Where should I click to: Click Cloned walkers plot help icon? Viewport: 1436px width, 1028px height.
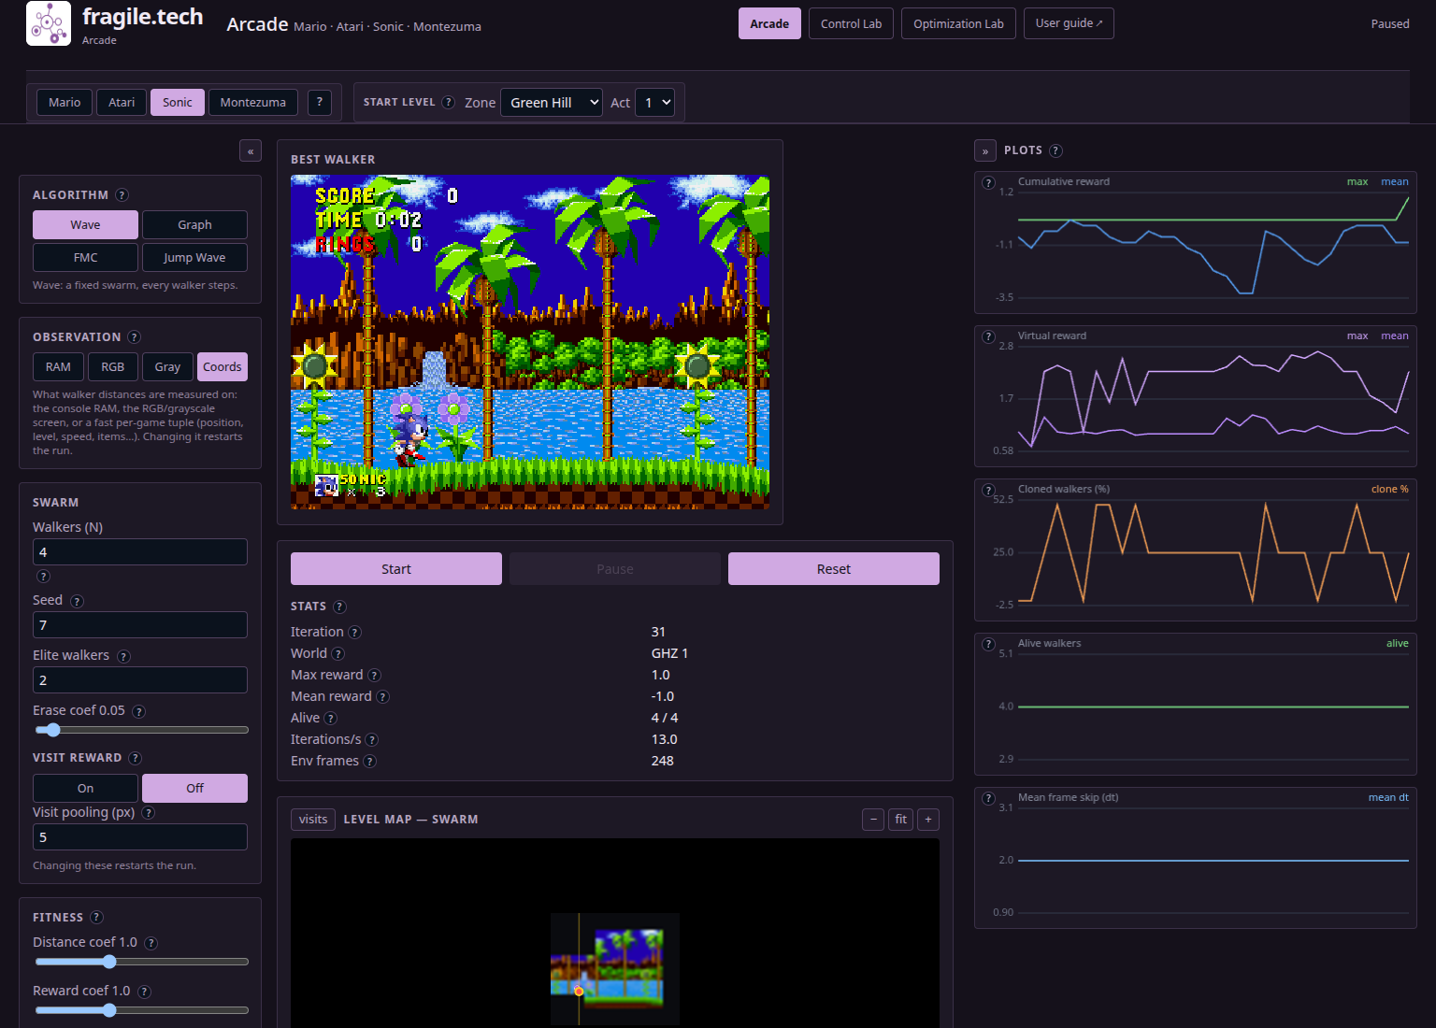988,490
